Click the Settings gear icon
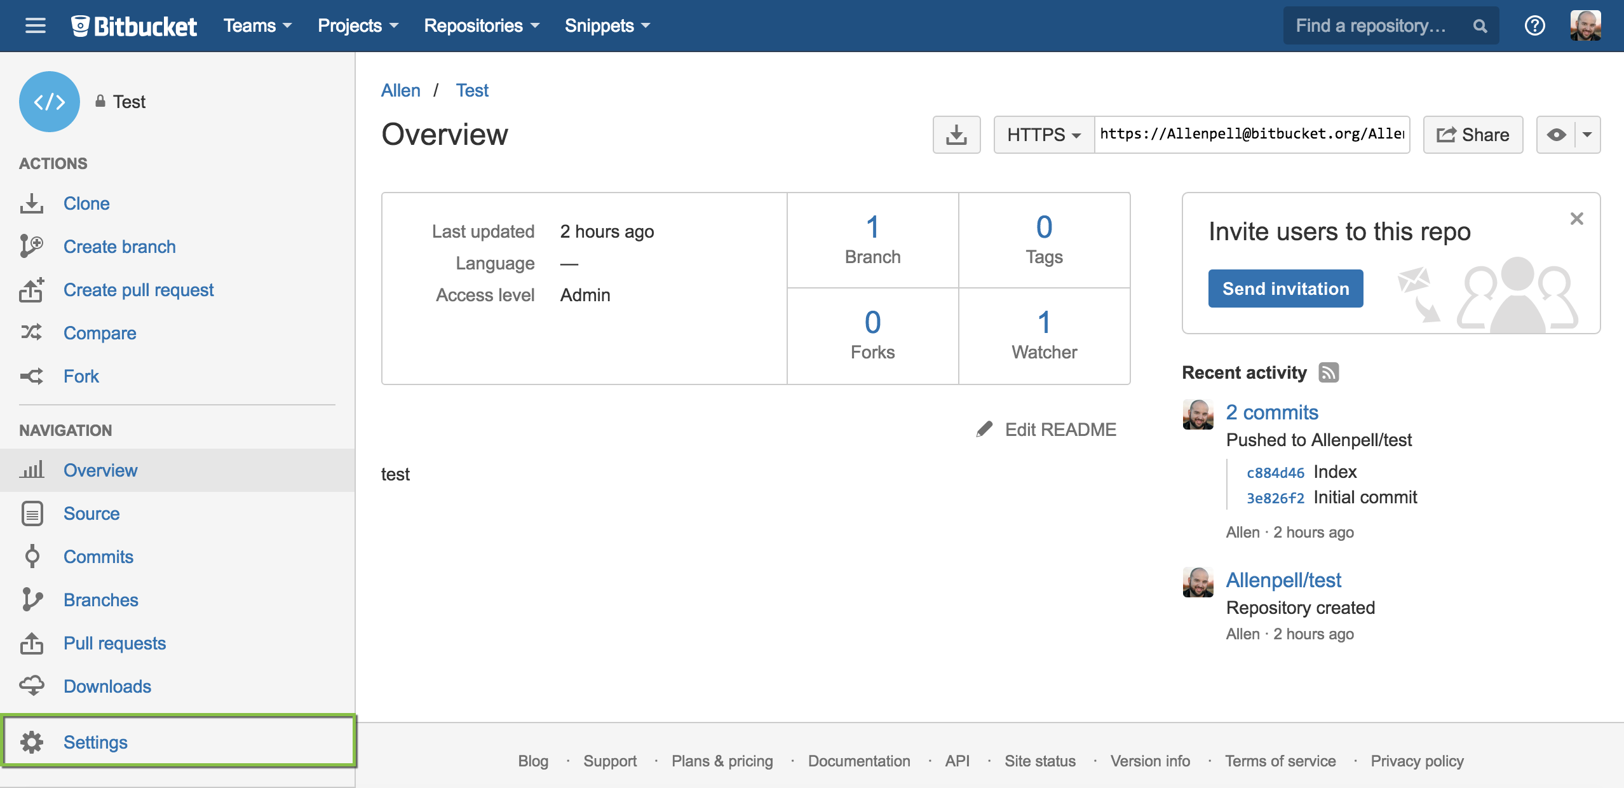This screenshot has width=1624, height=788. click(x=32, y=742)
